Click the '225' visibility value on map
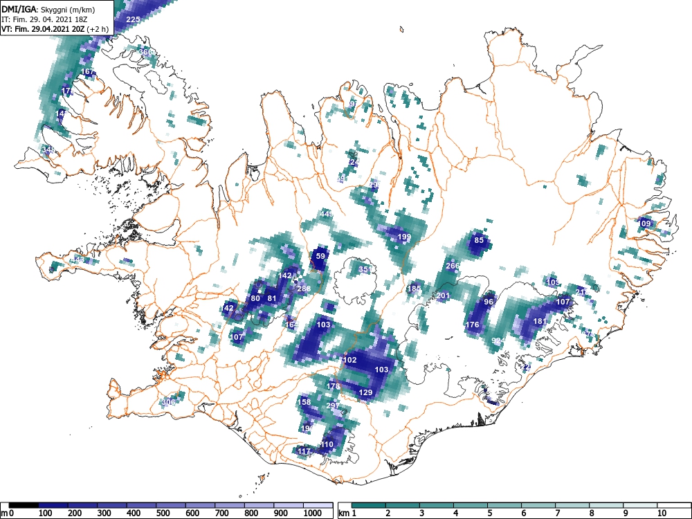Screen dimensions: 692x519 [133, 19]
